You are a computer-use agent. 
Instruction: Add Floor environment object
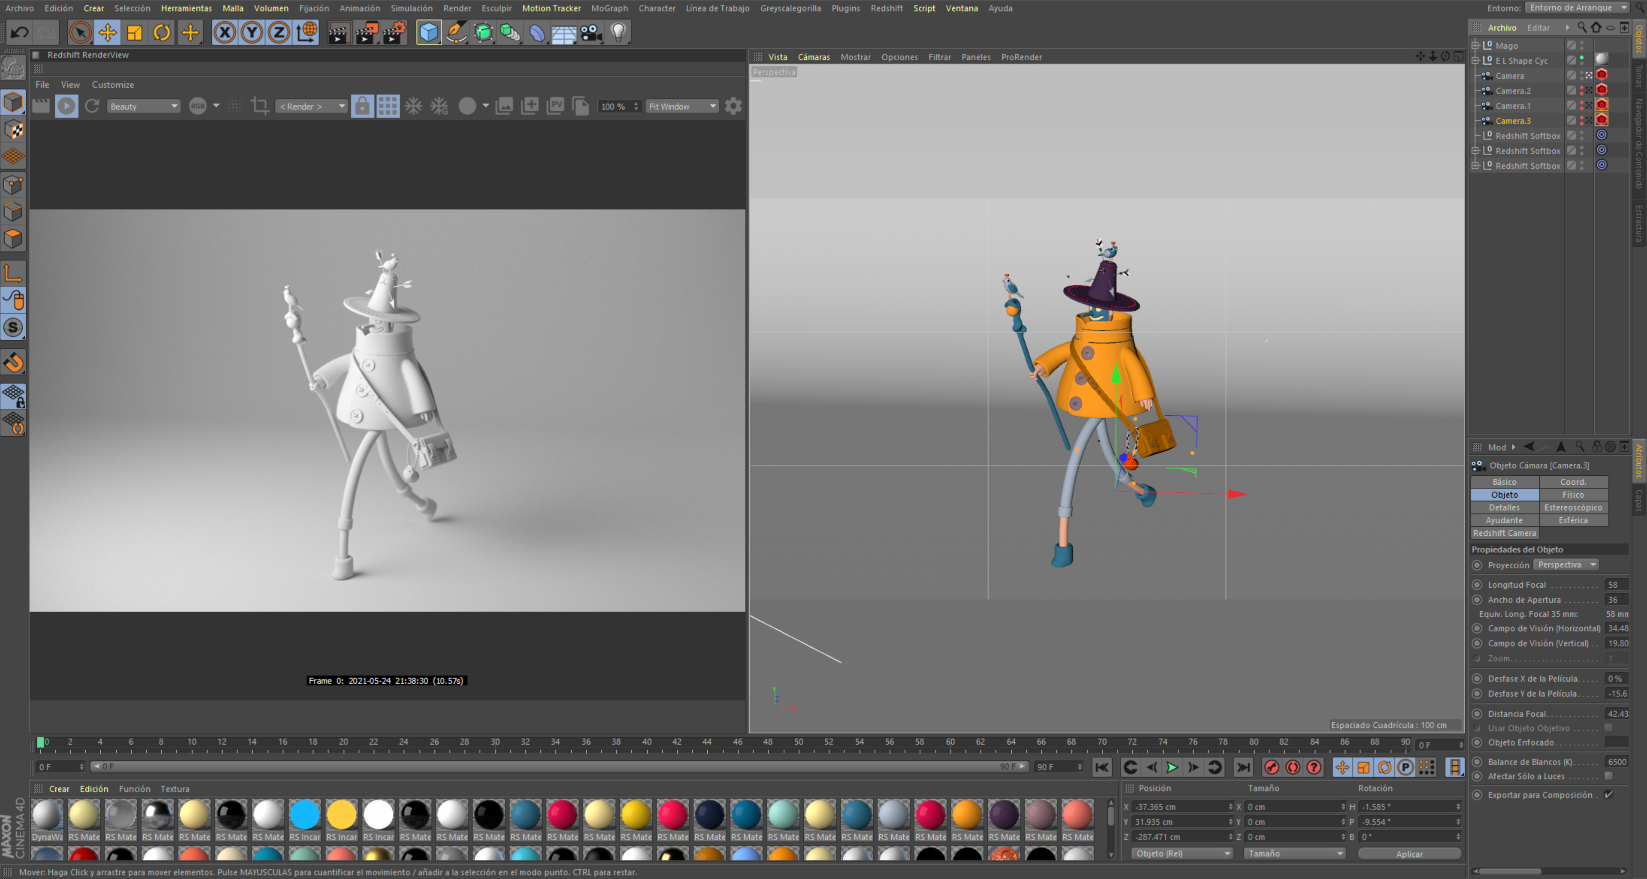coord(564,32)
